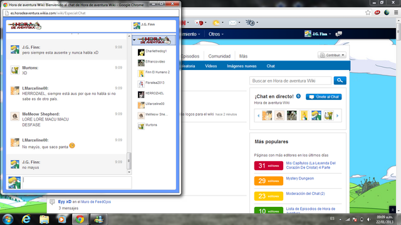Show next chat avatars with right arrow
This screenshot has height=225, width=401.
(337, 116)
